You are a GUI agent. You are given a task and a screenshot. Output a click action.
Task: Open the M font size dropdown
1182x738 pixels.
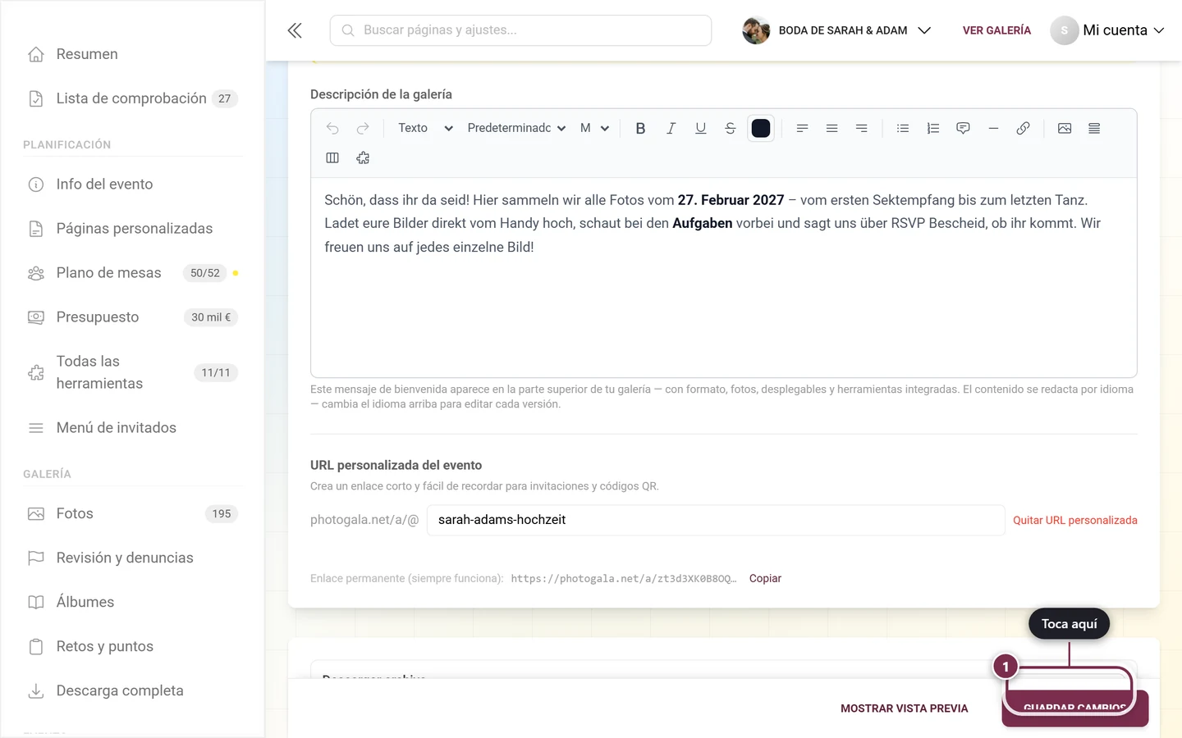click(x=594, y=128)
